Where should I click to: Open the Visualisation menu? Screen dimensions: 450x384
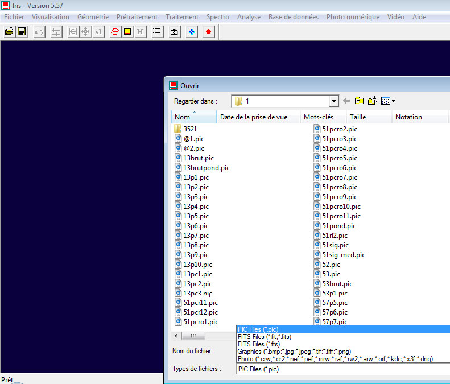pyautogui.click(x=51, y=17)
